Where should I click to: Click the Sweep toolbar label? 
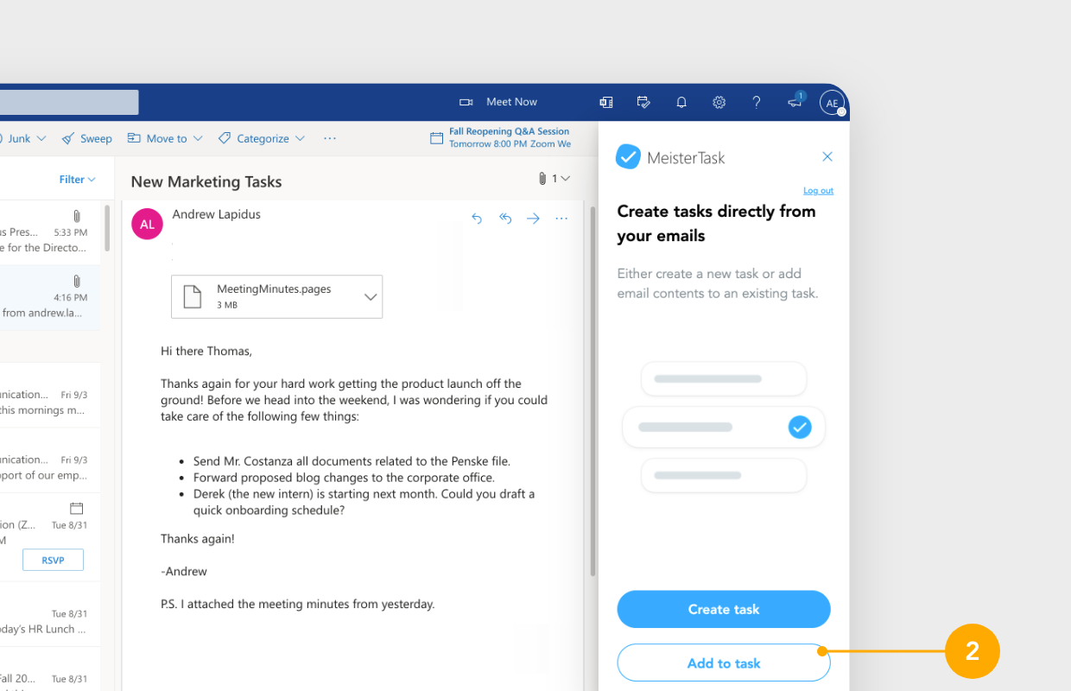tap(96, 138)
